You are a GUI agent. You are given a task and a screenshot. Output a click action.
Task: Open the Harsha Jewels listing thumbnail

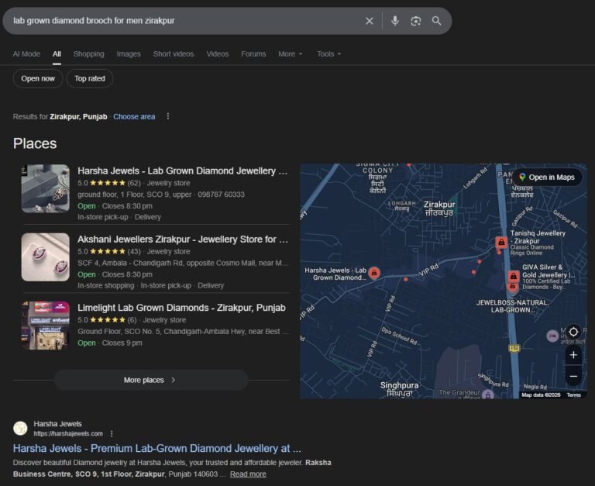[46, 188]
